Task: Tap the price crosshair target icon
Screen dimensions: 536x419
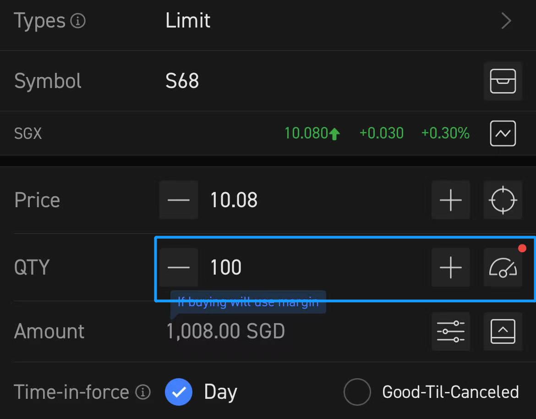Action: pos(503,200)
